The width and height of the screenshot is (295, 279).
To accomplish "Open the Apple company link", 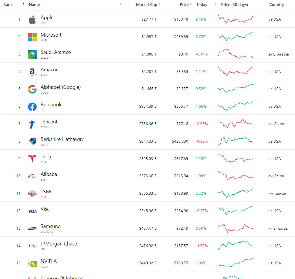I will coord(47,17).
